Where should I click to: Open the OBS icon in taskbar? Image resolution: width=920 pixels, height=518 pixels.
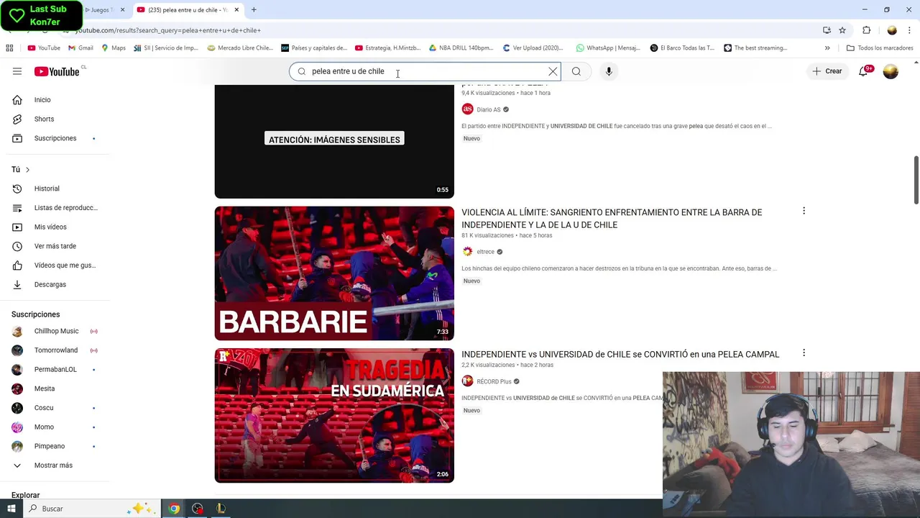click(197, 509)
